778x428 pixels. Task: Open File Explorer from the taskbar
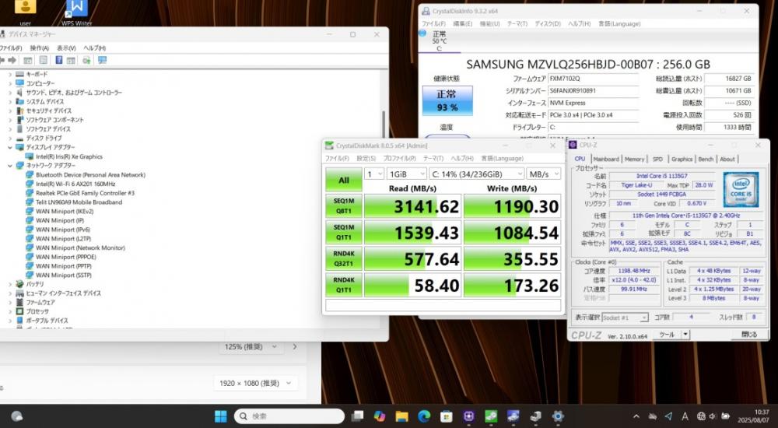(x=402, y=416)
